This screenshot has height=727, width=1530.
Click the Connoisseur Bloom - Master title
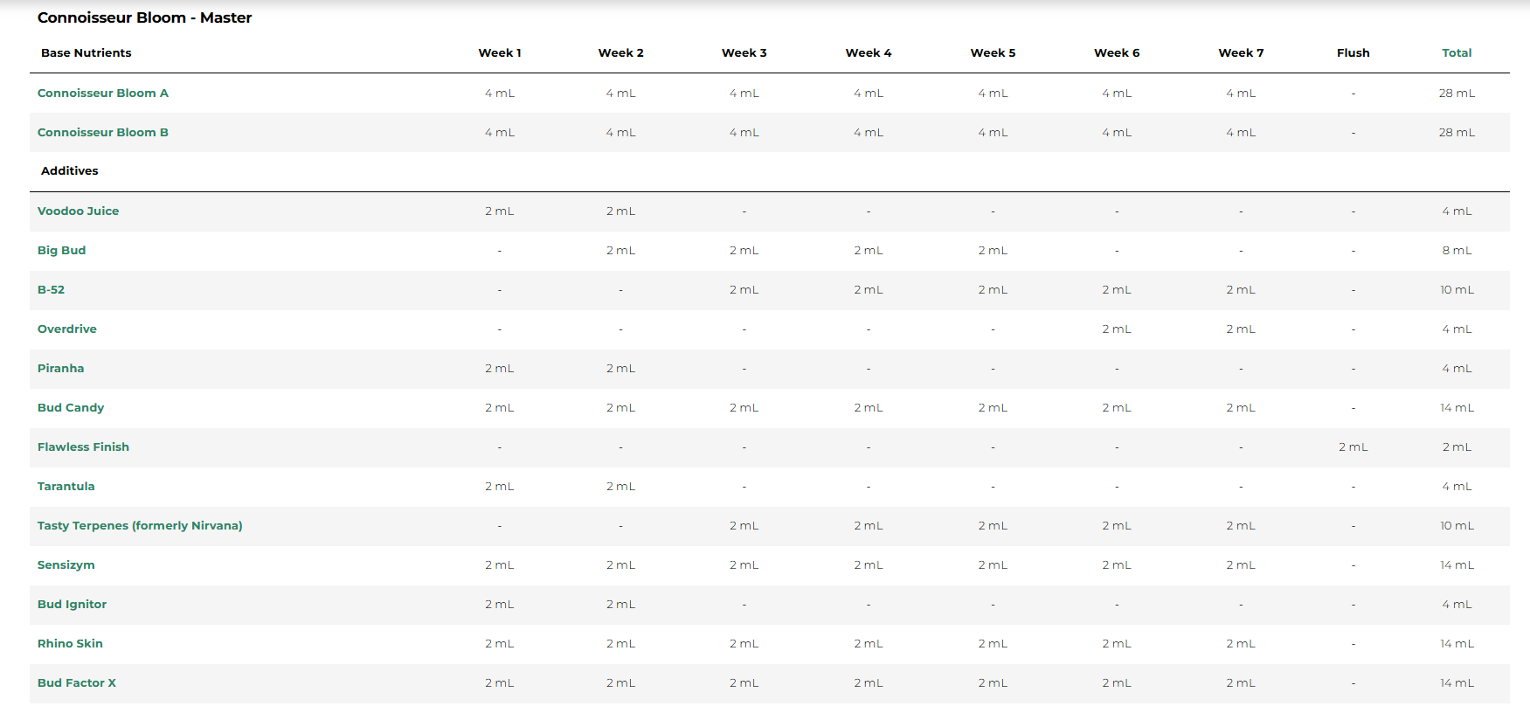tap(144, 17)
